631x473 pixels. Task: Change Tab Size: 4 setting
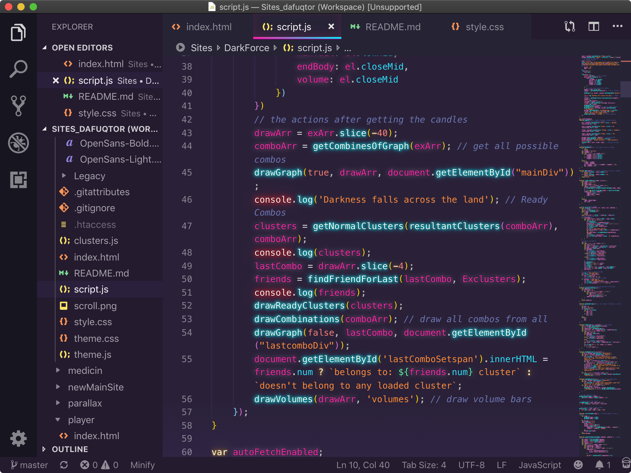[424, 465]
